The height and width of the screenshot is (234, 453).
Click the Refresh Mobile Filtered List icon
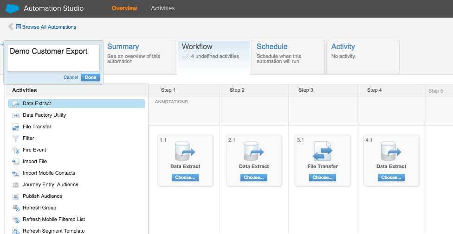click(x=16, y=219)
